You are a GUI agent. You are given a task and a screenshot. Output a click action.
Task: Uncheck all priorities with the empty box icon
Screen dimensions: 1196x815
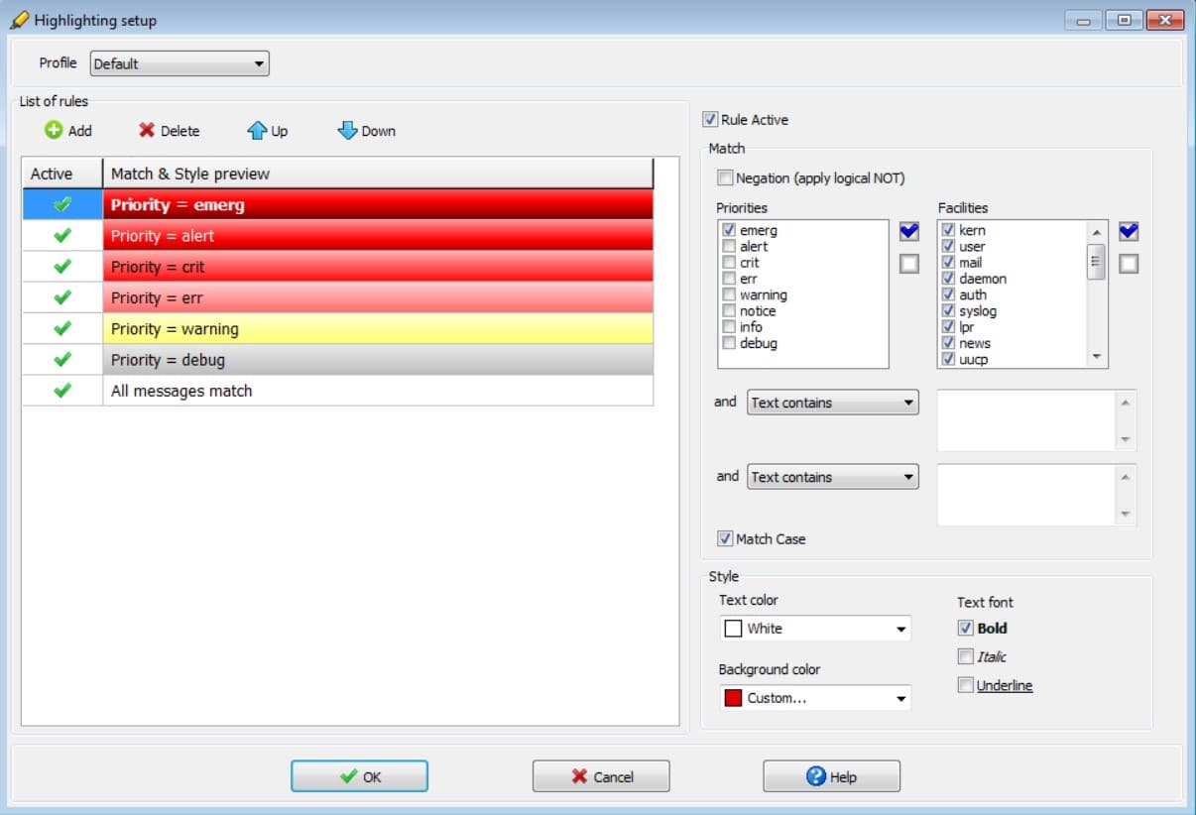[909, 264]
